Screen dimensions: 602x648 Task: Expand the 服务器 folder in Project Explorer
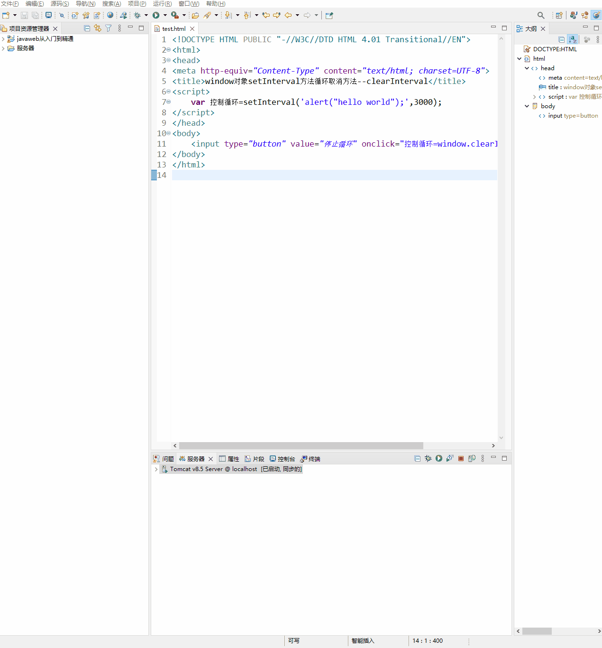point(3,48)
